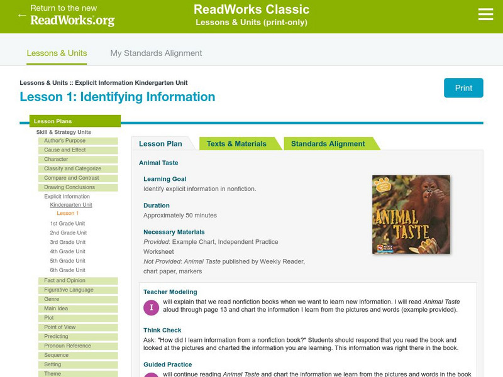Viewport: 503px width, 377px height.
Task: Click the Guided Practice heading
Action: (x=167, y=364)
